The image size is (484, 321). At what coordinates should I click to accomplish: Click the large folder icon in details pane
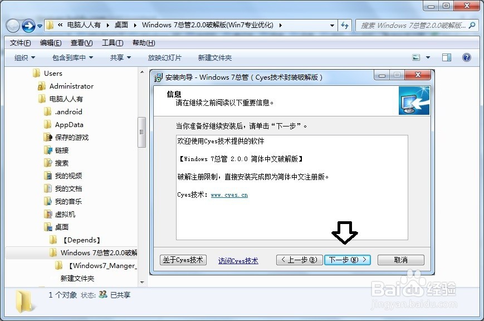[x=24, y=301]
